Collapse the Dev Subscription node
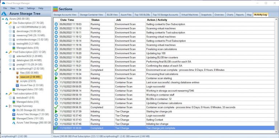279x138 pixels. pos(7,23)
